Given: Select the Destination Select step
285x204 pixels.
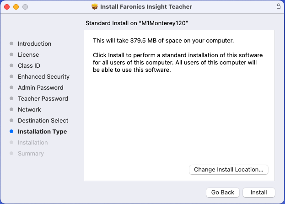Looking at the screenshot, I should pos(43,121).
